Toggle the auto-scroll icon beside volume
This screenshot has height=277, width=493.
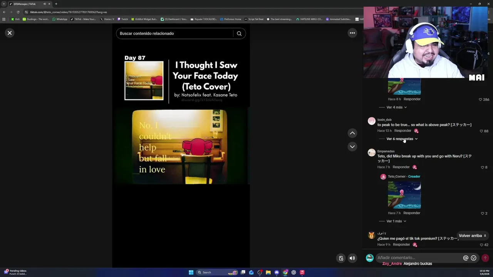tap(341, 258)
